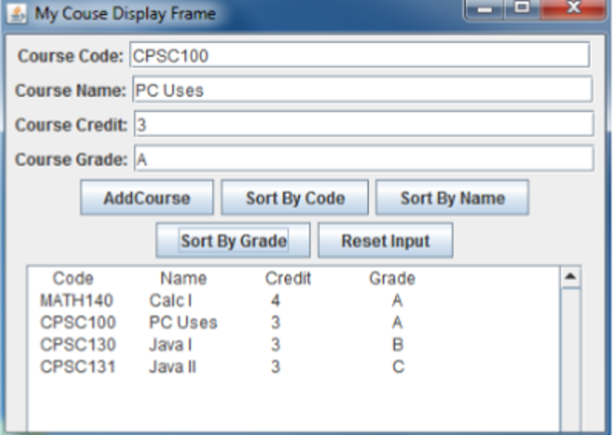Viewport: 615px width, 435px height.
Task: Click the Sort By Code button
Action: [x=295, y=198]
